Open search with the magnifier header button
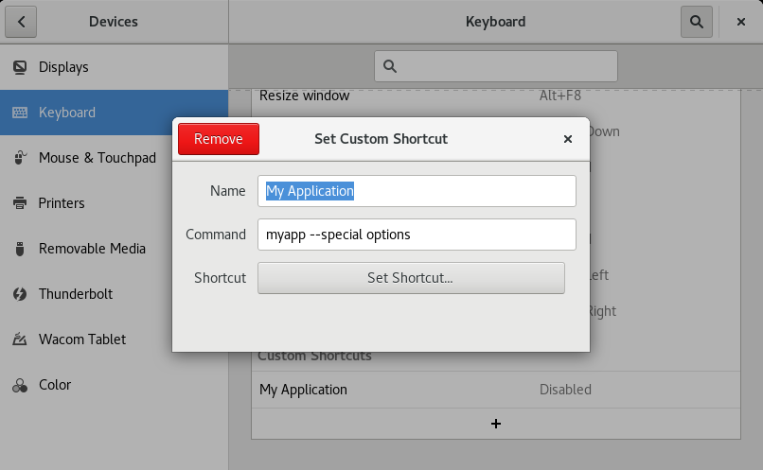 pos(696,21)
